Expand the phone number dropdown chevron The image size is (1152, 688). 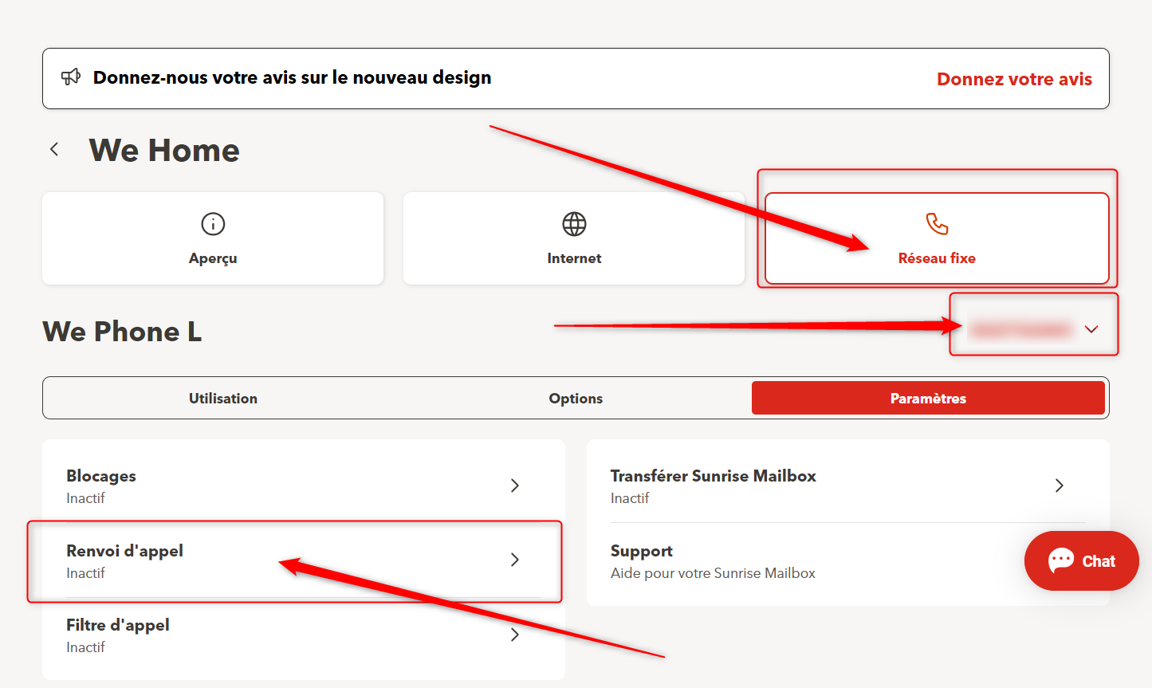1091,329
